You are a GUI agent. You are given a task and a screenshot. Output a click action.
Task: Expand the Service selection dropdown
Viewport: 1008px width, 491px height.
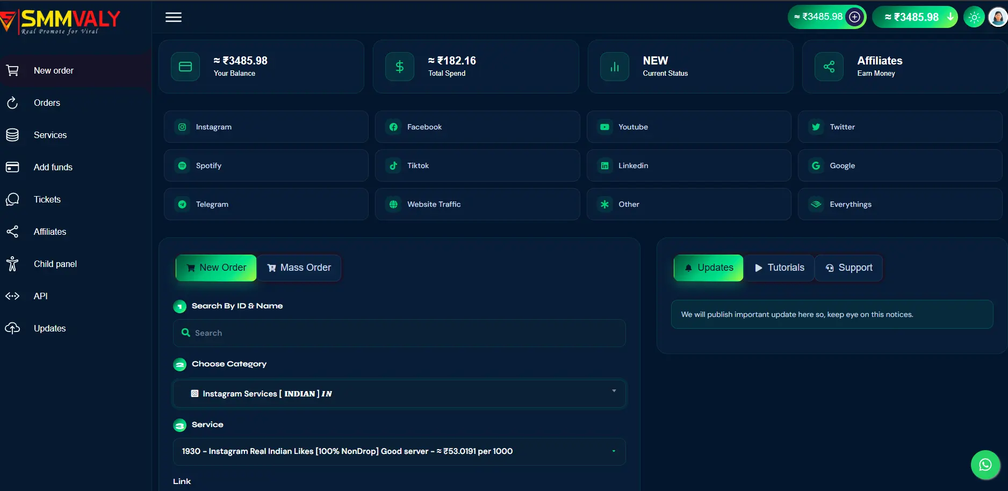(x=399, y=451)
